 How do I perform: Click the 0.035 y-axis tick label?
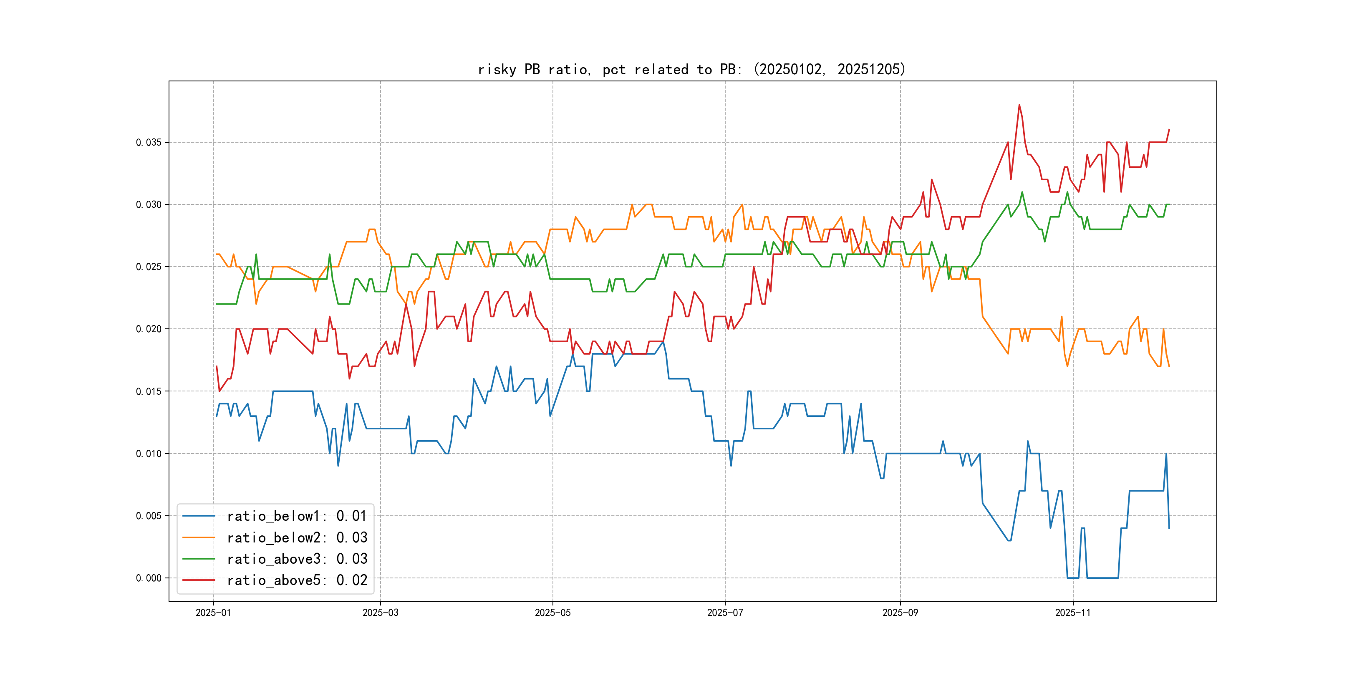click(149, 142)
